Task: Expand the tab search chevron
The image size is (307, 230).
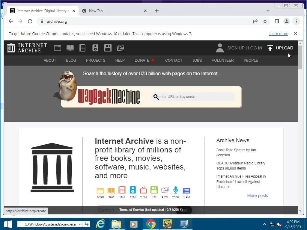Action: click(268, 11)
